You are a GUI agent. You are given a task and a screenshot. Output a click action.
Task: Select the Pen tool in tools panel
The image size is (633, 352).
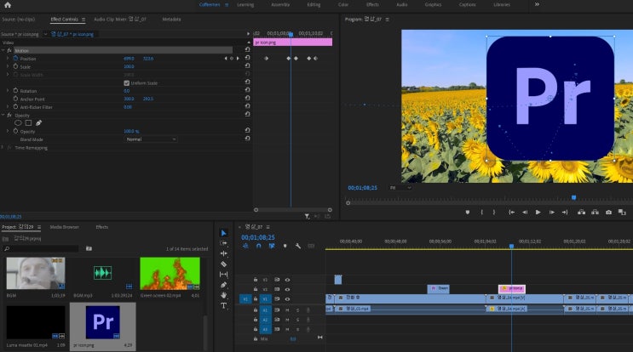(x=224, y=285)
